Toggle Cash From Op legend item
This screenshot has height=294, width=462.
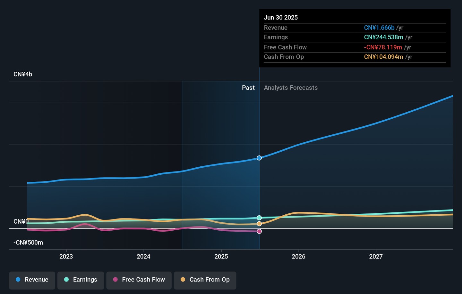click(205, 280)
